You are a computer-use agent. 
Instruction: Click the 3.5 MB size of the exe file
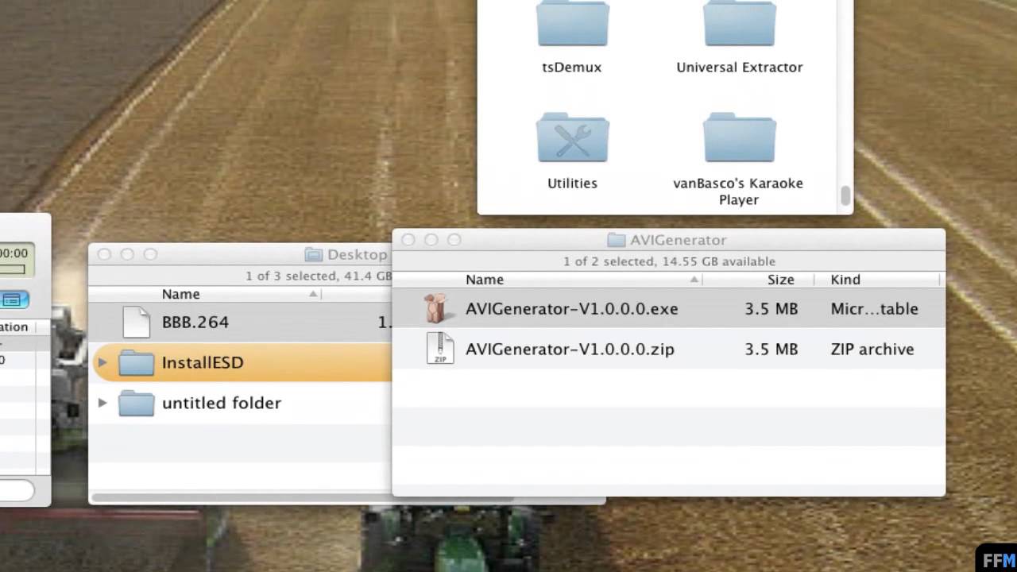771,309
